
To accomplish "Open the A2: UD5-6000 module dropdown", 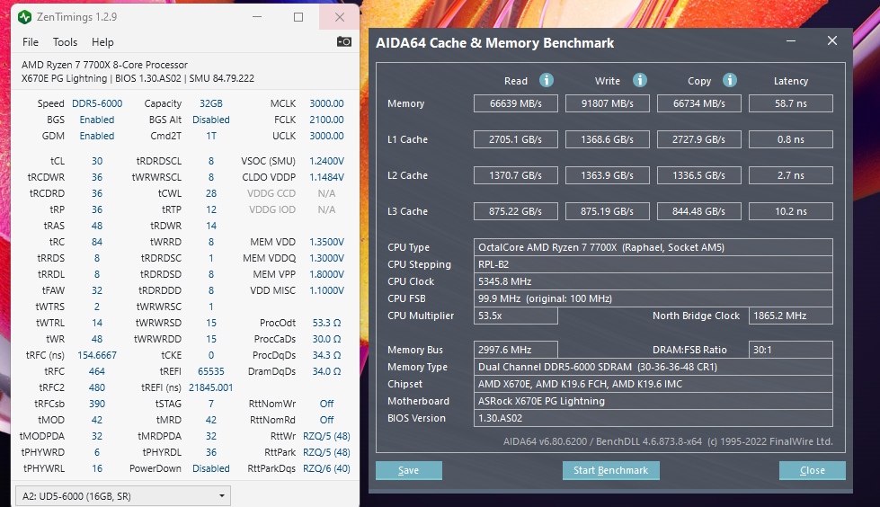I will coord(123,496).
